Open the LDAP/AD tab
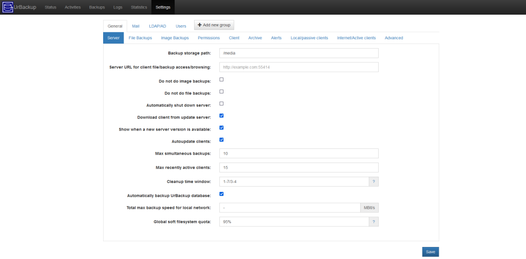 pyautogui.click(x=158, y=26)
